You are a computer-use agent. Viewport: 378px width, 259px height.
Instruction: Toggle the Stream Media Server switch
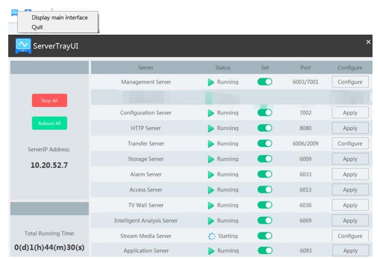pyautogui.click(x=265, y=236)
